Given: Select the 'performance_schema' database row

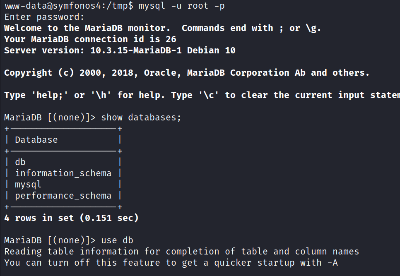Looking at the screenshot, I should click(x=63, y=196).
